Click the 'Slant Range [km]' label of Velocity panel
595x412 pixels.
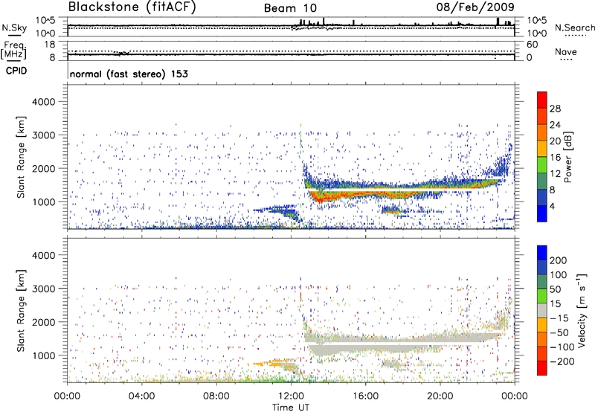pos(21,311)
